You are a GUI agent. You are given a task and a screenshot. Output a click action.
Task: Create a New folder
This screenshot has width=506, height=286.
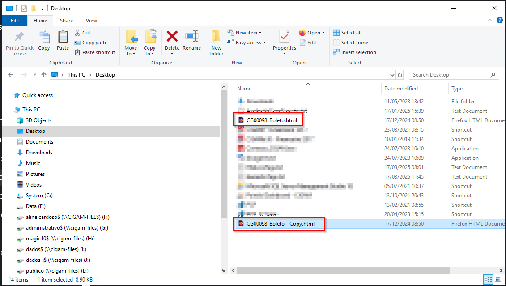pyautogui.click(x=216, y=43)
